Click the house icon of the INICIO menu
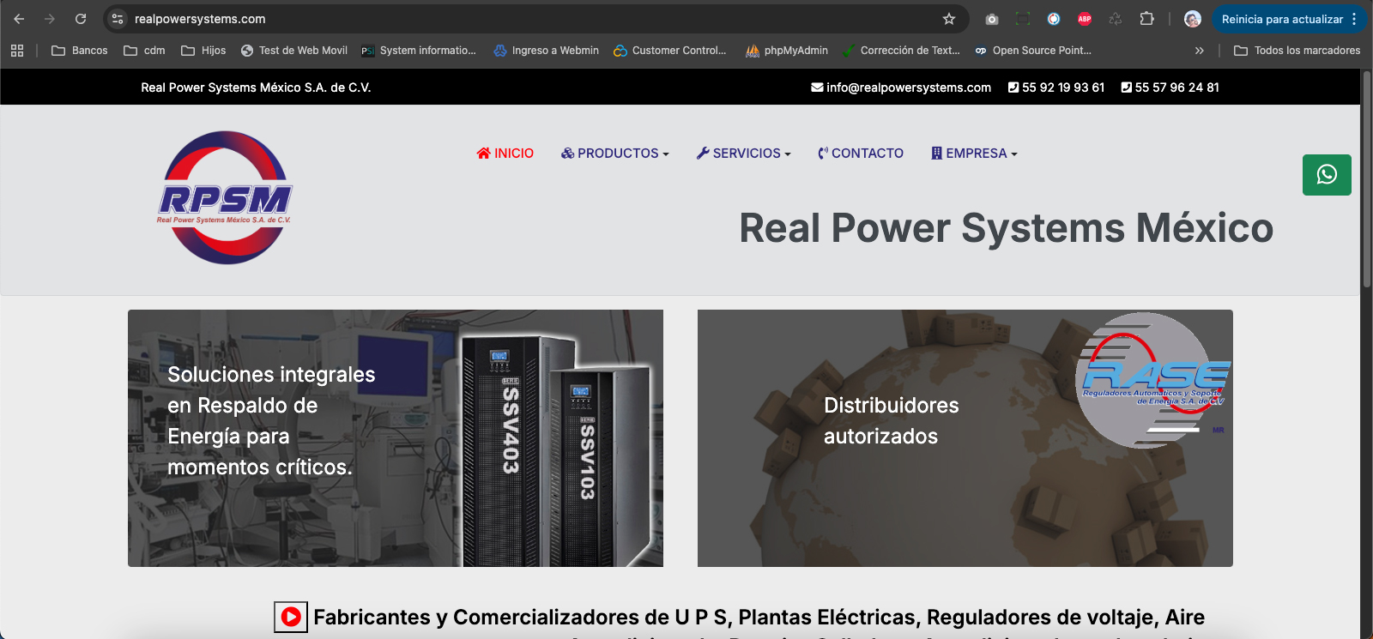Image resolution: width=1373 pixels, height=639 pixels. point(484,153)
